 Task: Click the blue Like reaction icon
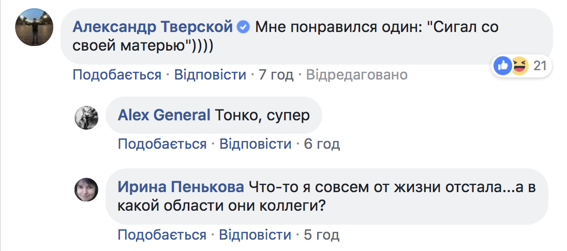(x=502, y=66)
